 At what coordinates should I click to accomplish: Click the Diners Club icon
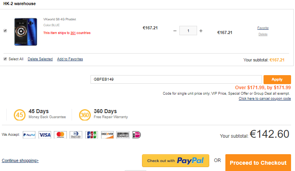click(76, 135)
